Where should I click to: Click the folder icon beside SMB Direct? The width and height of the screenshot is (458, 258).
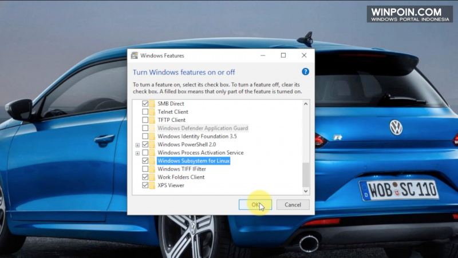point(152,104)
